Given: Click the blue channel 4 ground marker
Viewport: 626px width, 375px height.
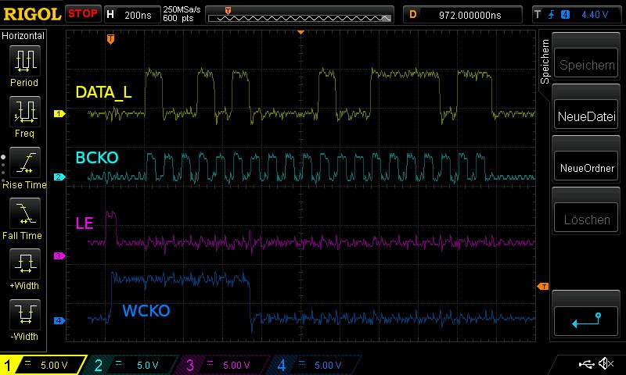Looking at the screenshot, I should (59, 320).
